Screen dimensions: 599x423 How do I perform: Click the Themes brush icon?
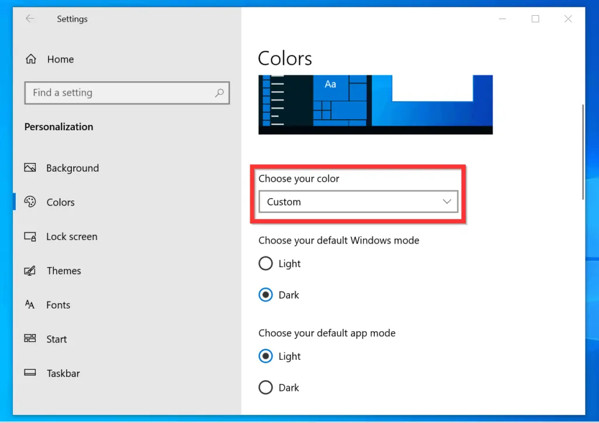click(x=30, y=271)
